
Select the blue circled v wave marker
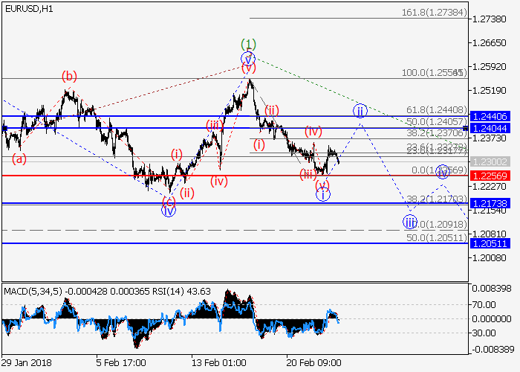coord(248,59)
